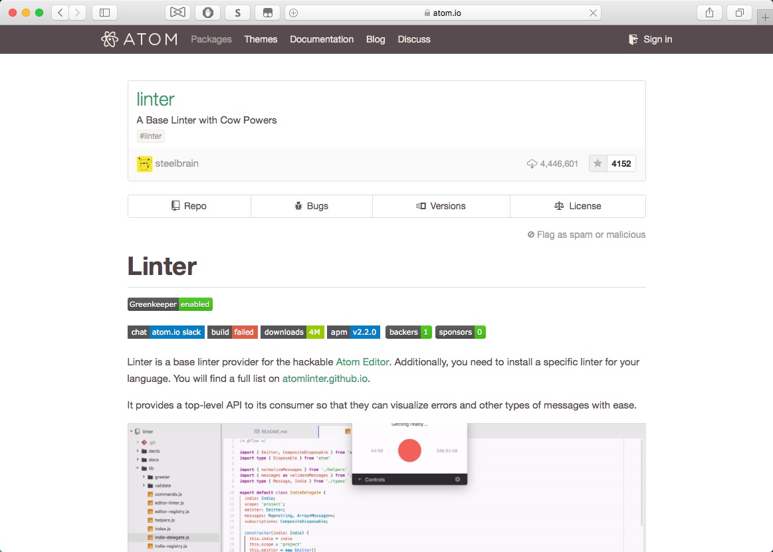The width and height of the screenshot is (773, 552).
Task: Open the Themes nav item
Action: (261, 39)
